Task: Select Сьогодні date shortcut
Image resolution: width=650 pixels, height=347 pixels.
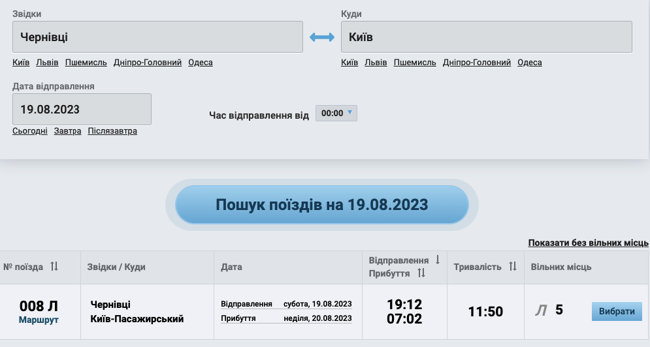Action: pos(30,131)
